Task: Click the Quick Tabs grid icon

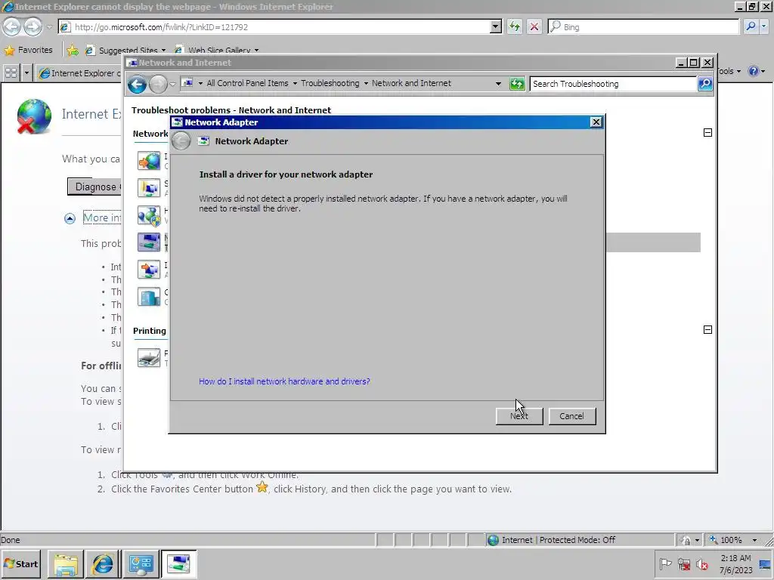Action: click(11, 73)
